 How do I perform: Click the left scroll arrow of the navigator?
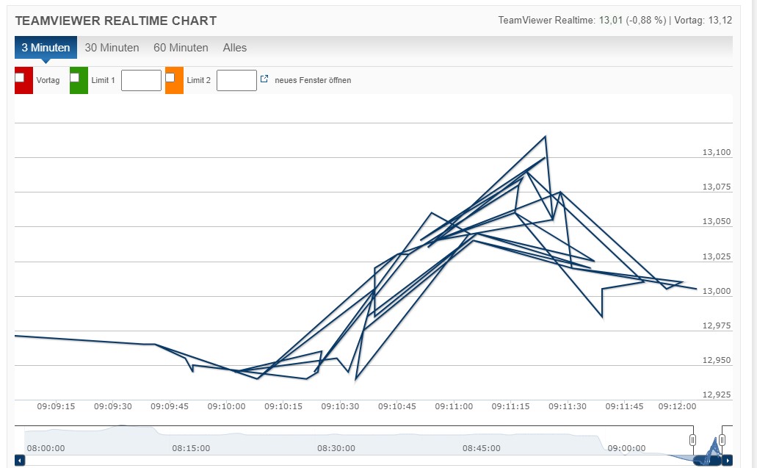20,461
